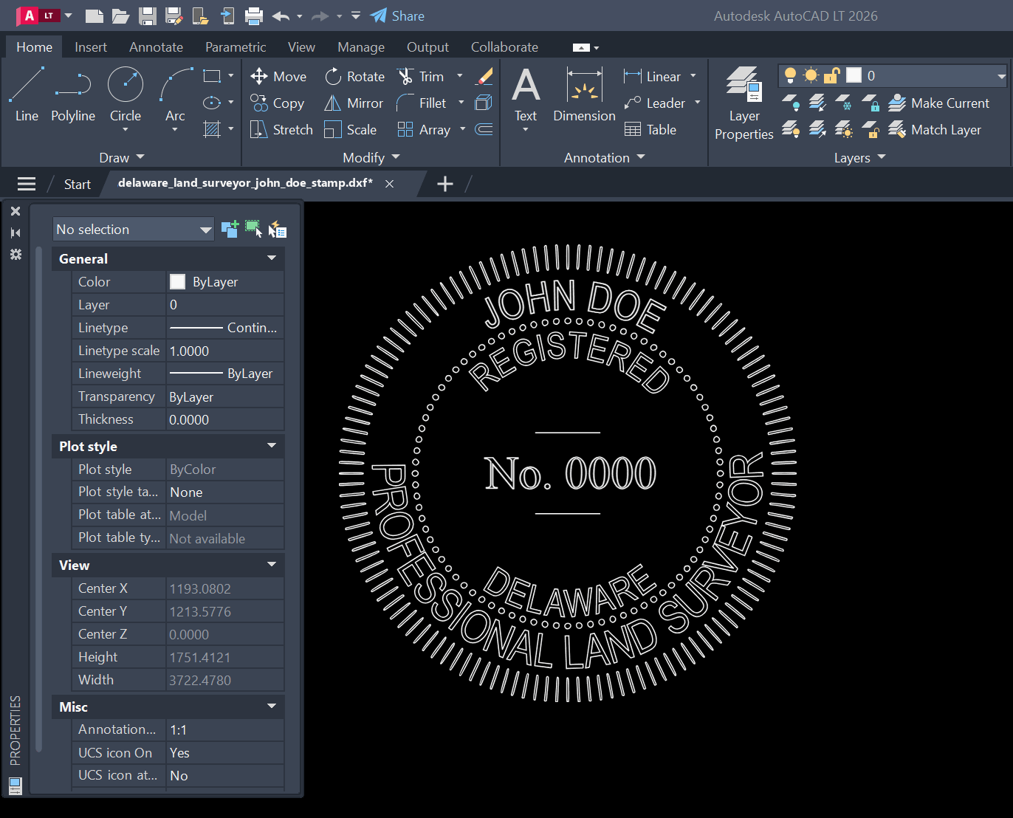Click the Stretch tool
This screenshot has width=1013, height=818.
pyautogui.click(x=281, y=130)
